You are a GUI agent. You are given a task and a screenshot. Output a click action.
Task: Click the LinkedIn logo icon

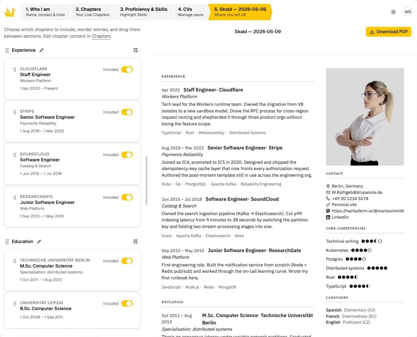coord(328,217)
